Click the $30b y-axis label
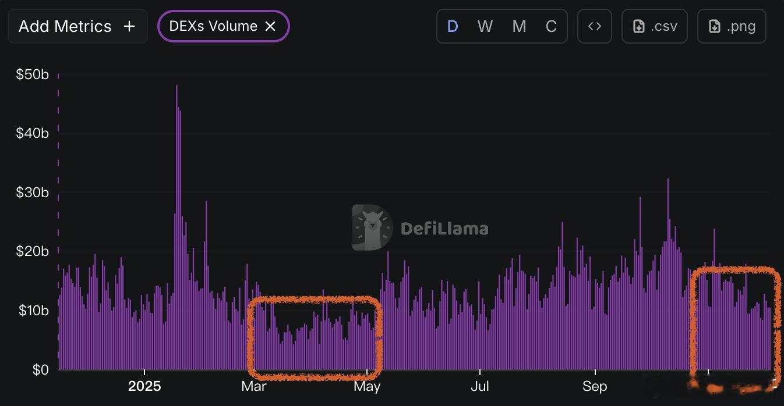This screenshot has width=784, height=406. pos(33,193)
